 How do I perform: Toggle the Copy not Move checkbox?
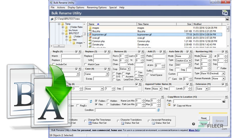click(x=175, y=105)
